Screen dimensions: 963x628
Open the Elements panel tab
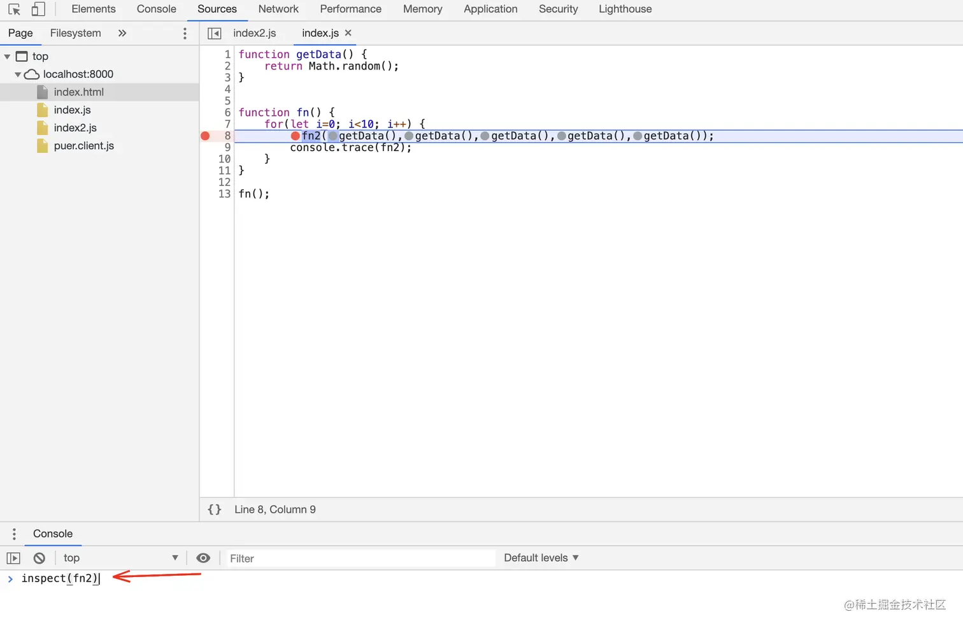[94, 9]
